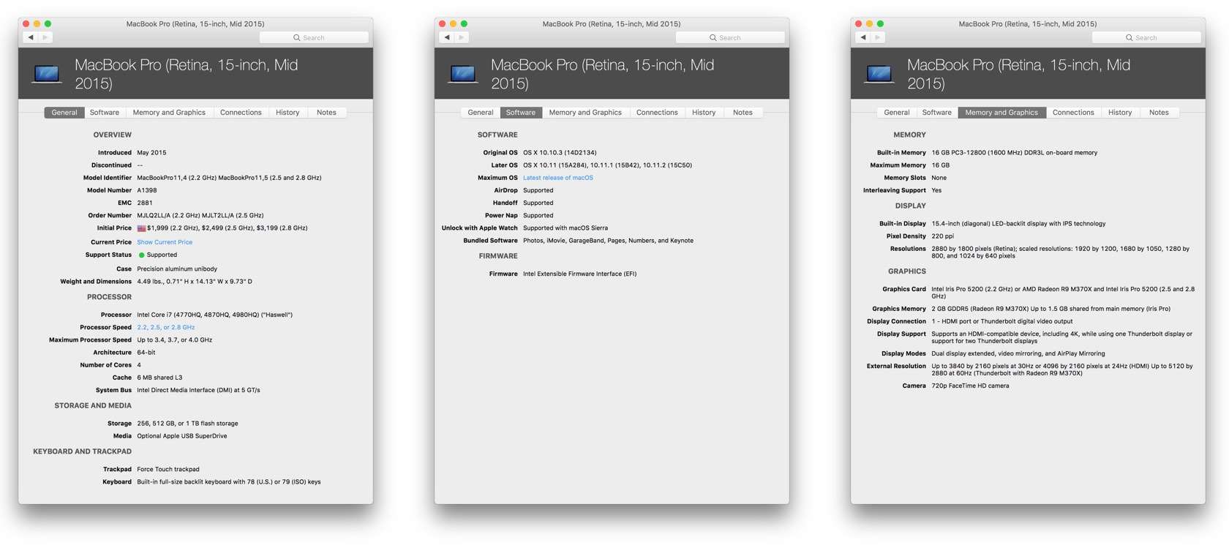Select Intel Extensible Firmware Interface (EFI) text
This screenshot has width=1229, height=548.
click(580, 274)
